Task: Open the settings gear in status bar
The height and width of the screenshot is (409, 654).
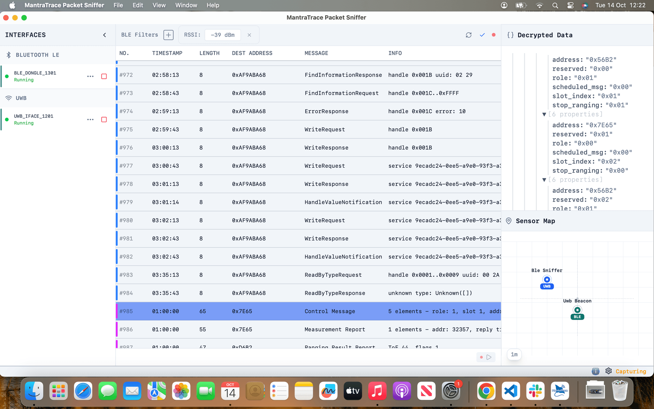Action: point(608,371)
